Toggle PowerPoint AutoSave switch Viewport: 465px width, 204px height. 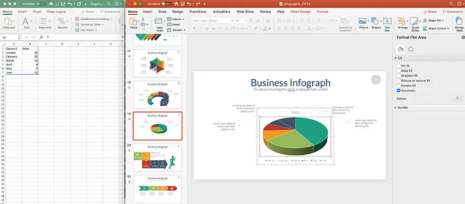pos(167,4)
